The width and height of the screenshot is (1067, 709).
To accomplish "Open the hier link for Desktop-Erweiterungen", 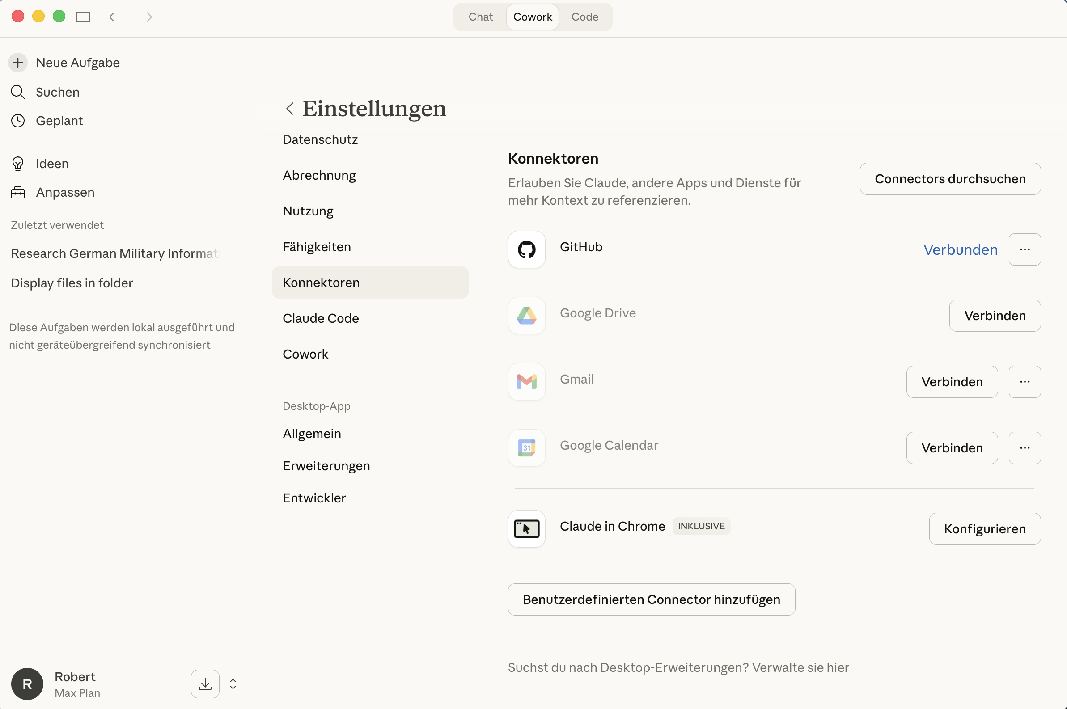I will 837,667.
